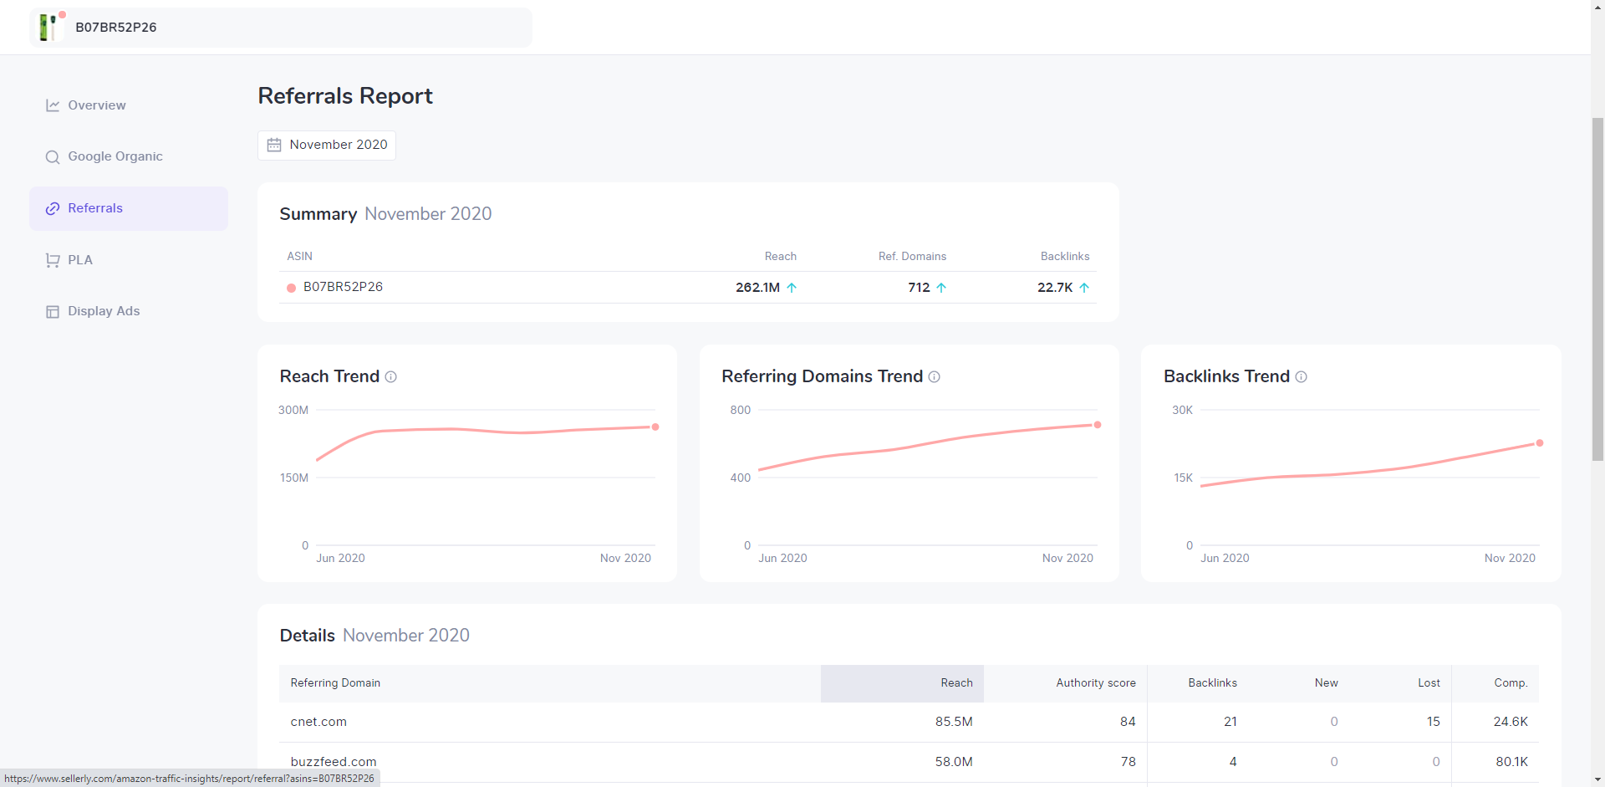Click the up arrow next to 22.7K
The height and width of the screenshot is (787, 1605).
tap(1084, 287)
